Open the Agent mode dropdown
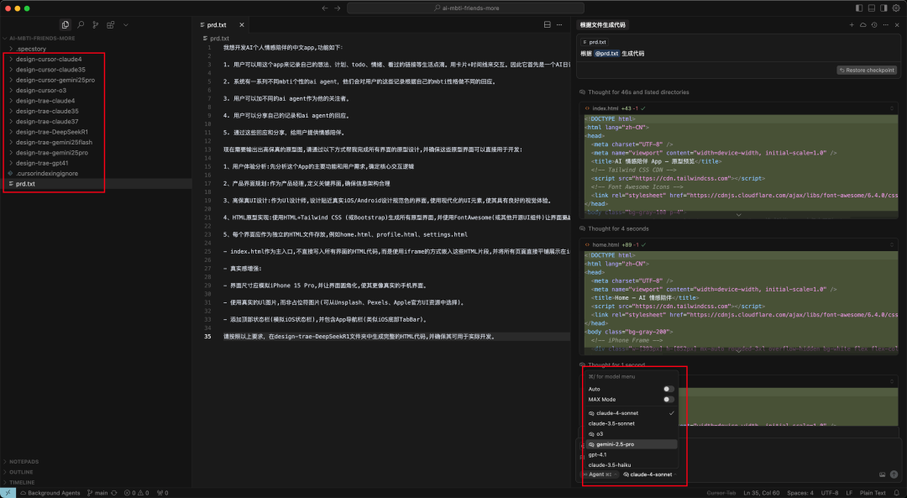This screenshot has width=907, height=498. click(x=600, y=474)
